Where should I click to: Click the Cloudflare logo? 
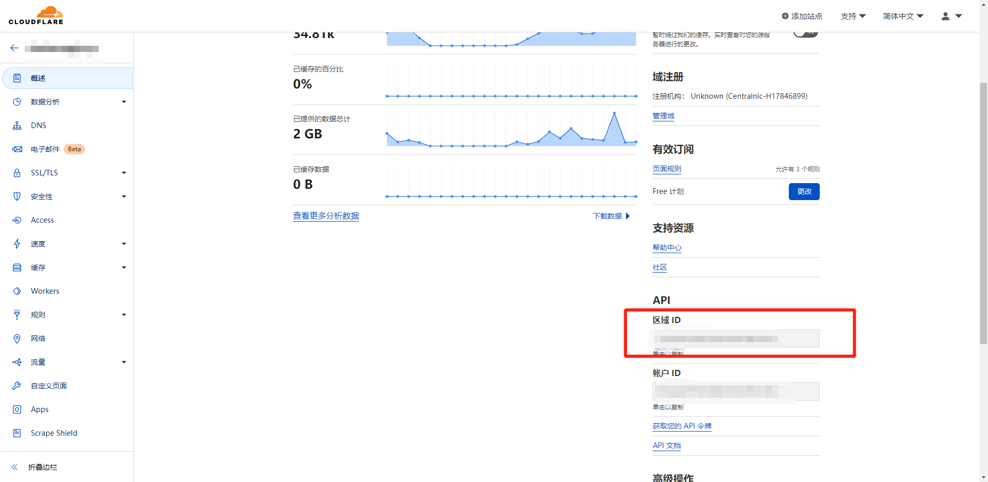(36, 15)
